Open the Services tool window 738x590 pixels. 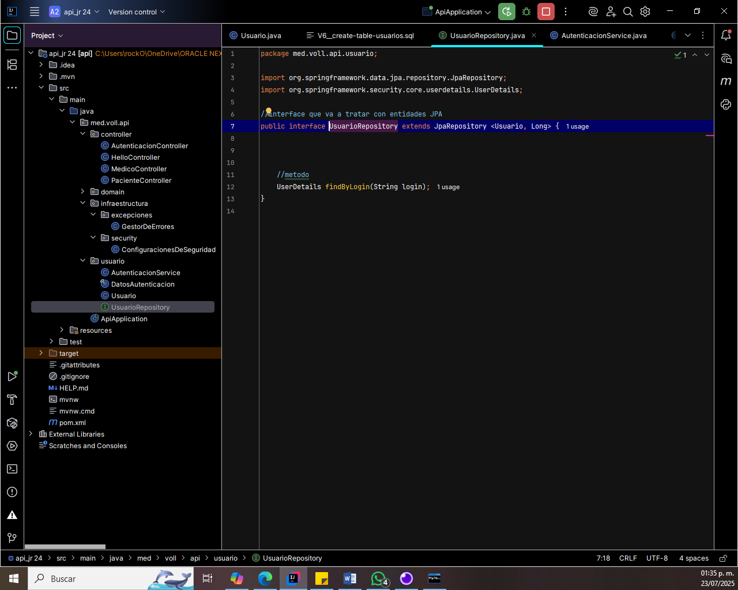tap(12, 446)
